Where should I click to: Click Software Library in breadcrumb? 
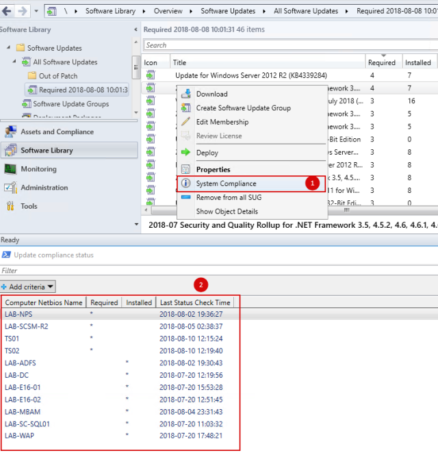[x=110, y=11]
